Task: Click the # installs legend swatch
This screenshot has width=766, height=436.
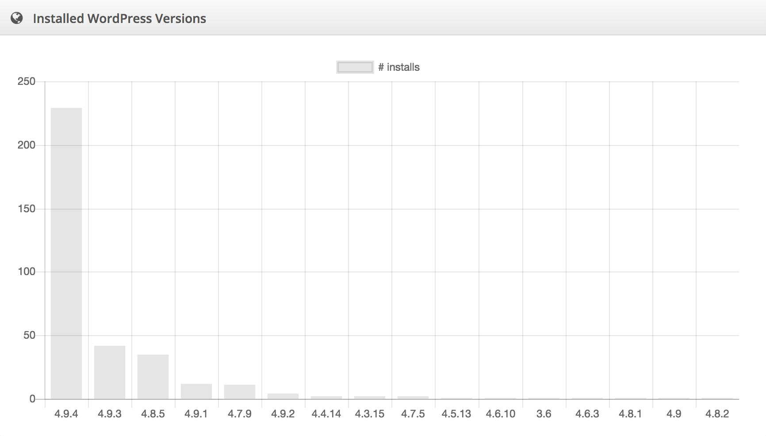Action: coord(355,67)
